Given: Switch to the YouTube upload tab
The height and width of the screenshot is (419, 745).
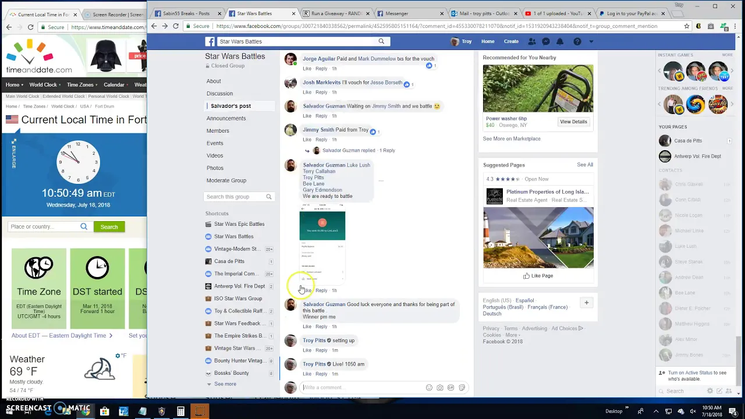Looking at the screenshot, I should tap(558, 13).
